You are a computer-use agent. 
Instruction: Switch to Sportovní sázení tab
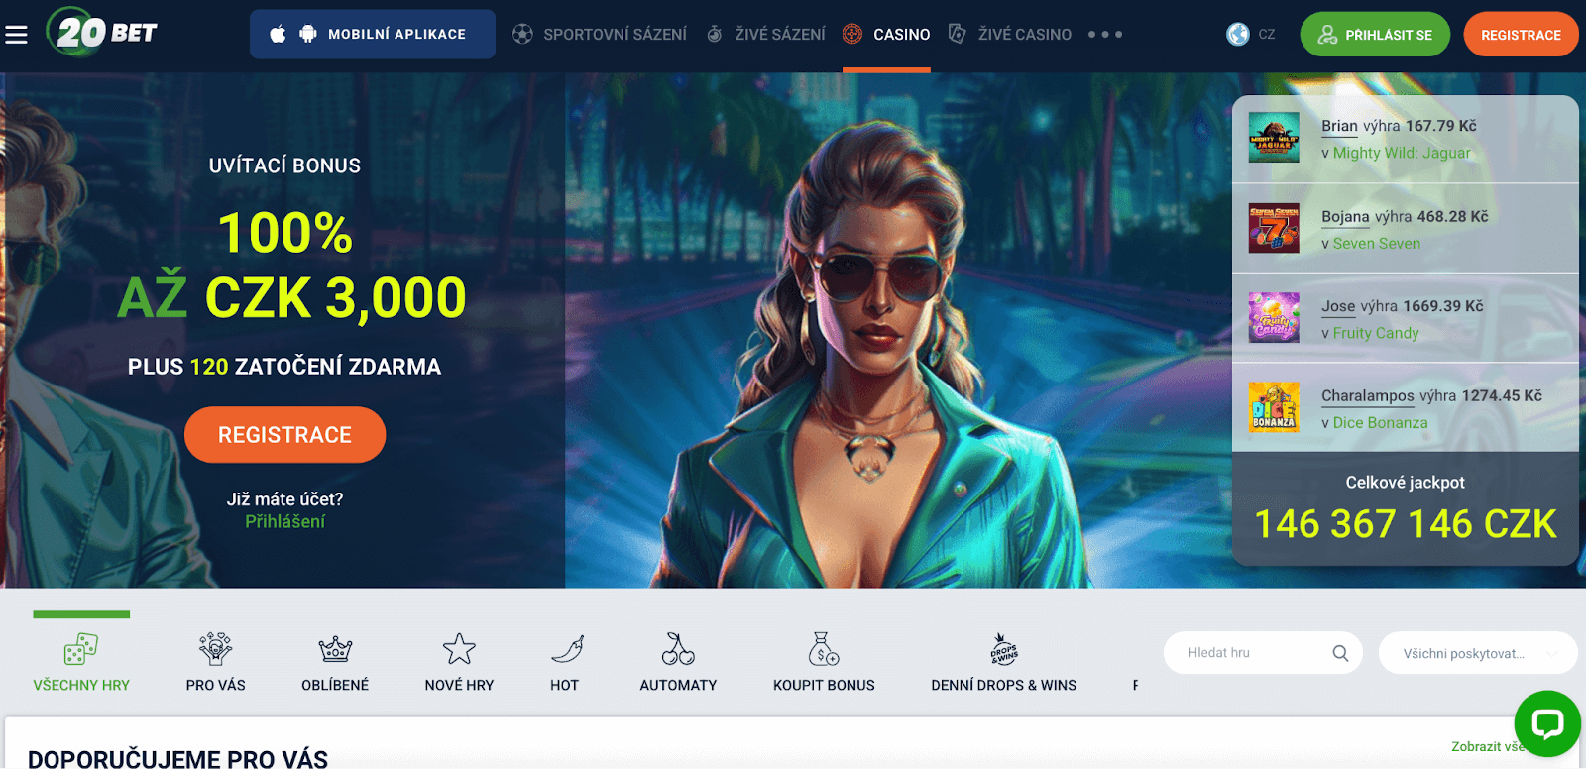click(x=600, y=35)
